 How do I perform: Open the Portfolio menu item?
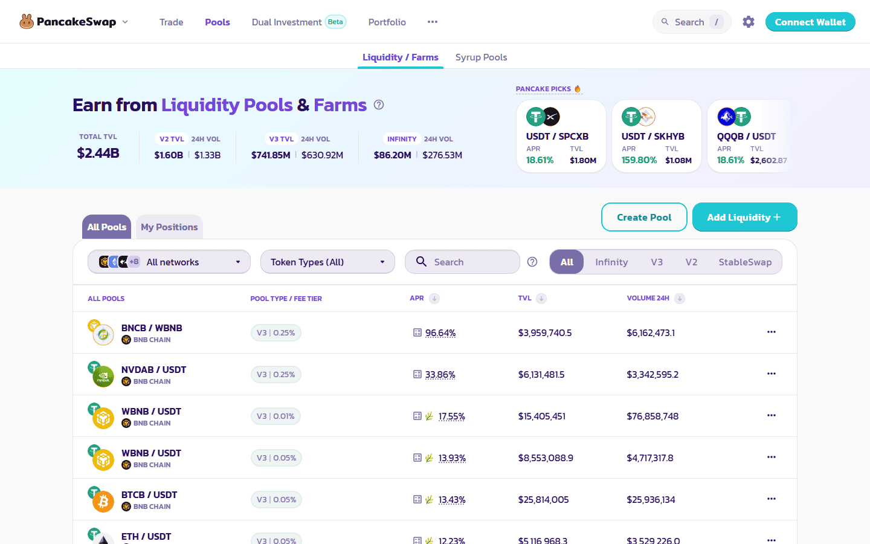tap(387, 22)
